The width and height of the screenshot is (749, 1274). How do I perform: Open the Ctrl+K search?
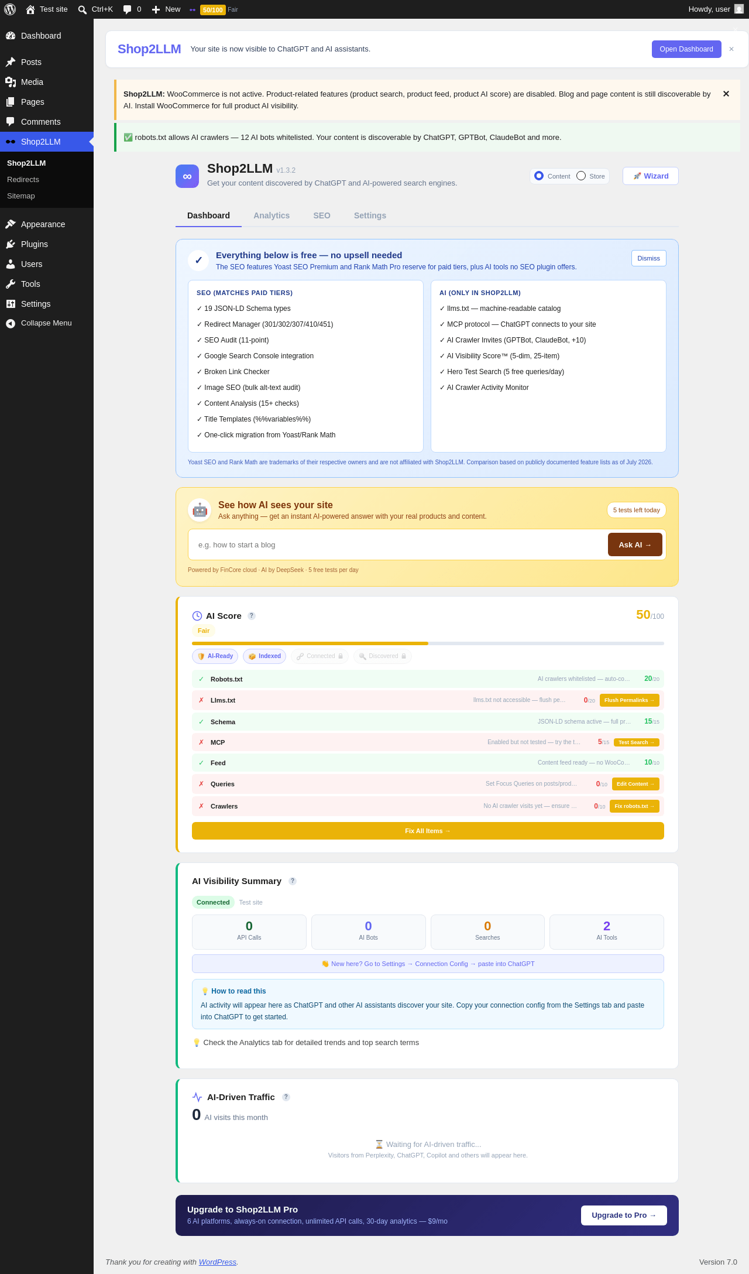(x=95, y=9)
